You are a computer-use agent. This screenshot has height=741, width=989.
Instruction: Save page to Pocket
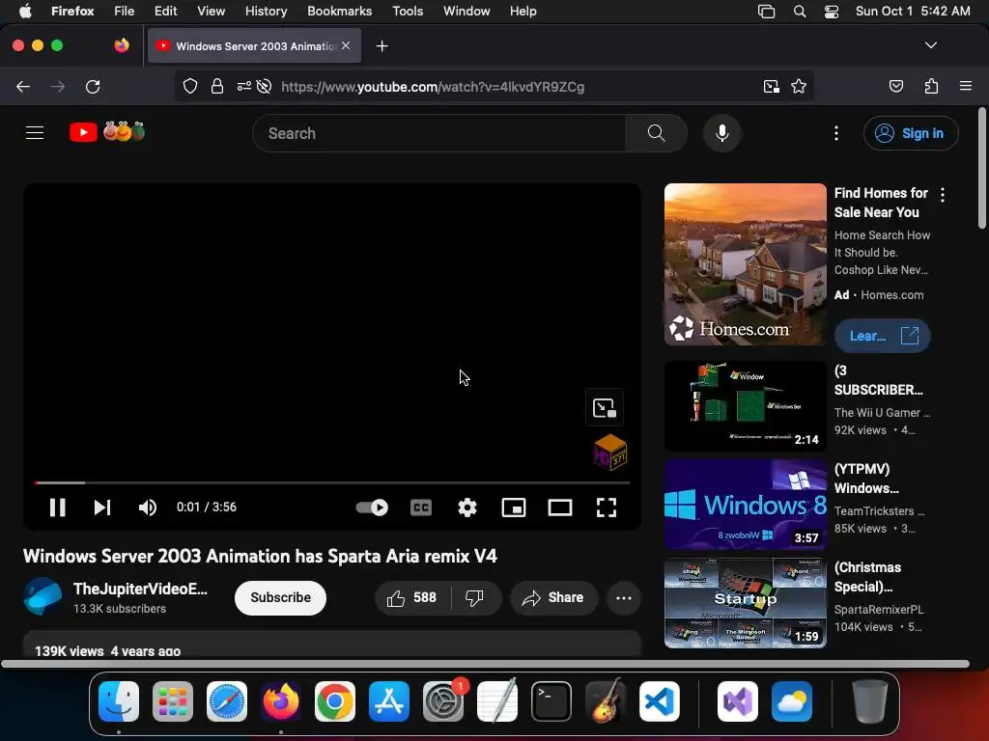(896, 86)
